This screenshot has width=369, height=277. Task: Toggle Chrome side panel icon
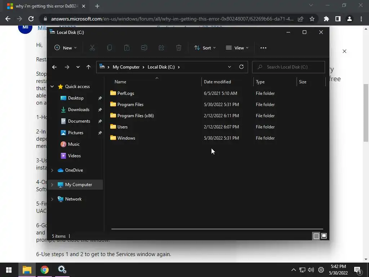coord(338,19)
